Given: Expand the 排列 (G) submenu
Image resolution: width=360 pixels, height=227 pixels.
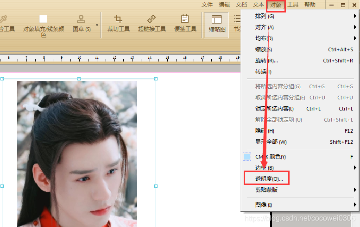Looking at the screenshot, I should 300,16.
